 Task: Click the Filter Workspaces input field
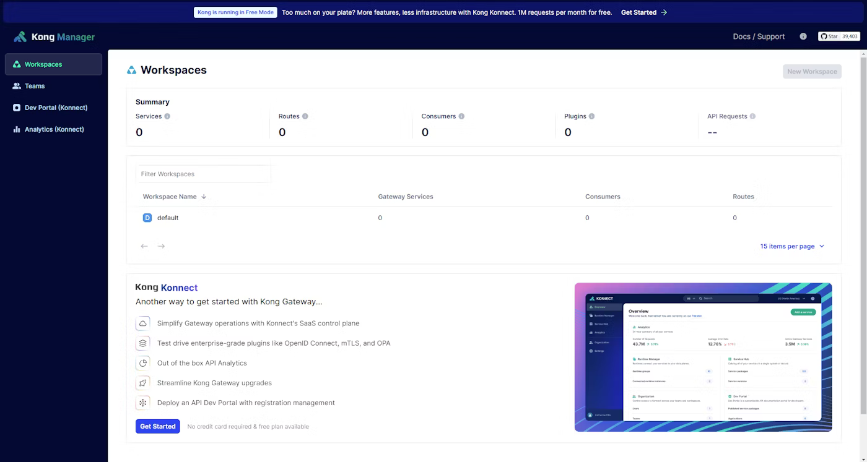[x=203, y=174]
